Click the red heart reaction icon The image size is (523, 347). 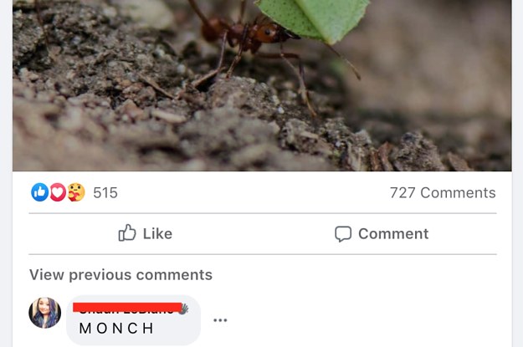point(58,192)
